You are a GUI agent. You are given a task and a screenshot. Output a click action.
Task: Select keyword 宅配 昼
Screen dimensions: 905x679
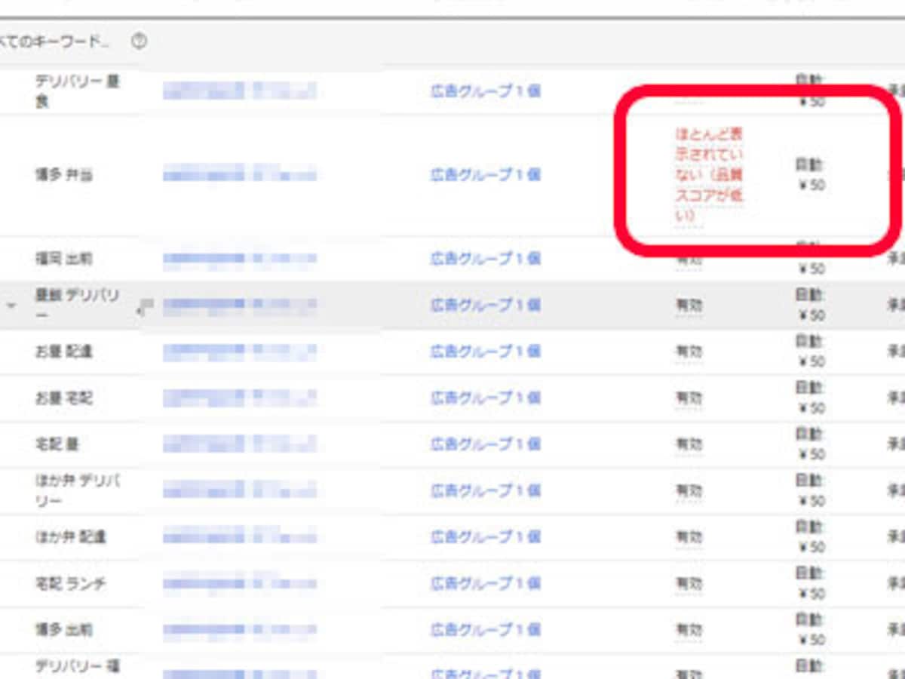pos(57,444)
